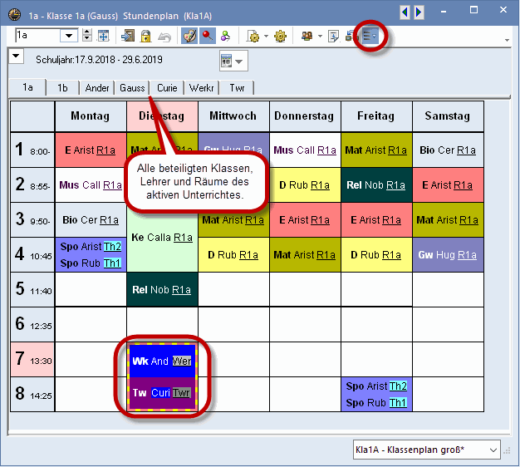Select Friday period 8 Spo Arist Th2 lesson
520x467 pixels.
(376, 386)
